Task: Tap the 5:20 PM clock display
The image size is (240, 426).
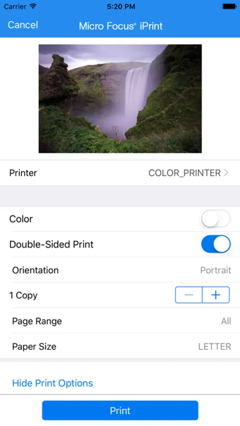Action: click(121, 7)
